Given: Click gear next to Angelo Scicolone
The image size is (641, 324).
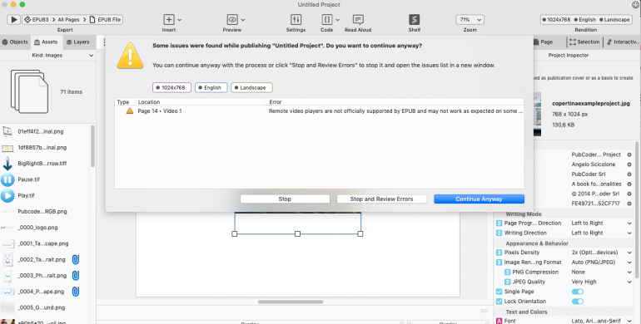Looking at the screenshot, I should 629,164.
